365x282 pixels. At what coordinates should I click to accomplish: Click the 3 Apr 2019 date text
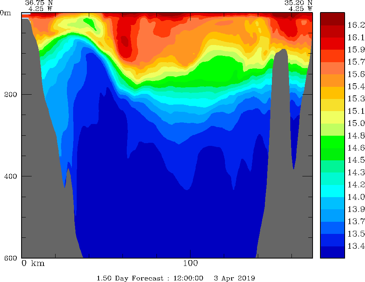coord(234,278)
